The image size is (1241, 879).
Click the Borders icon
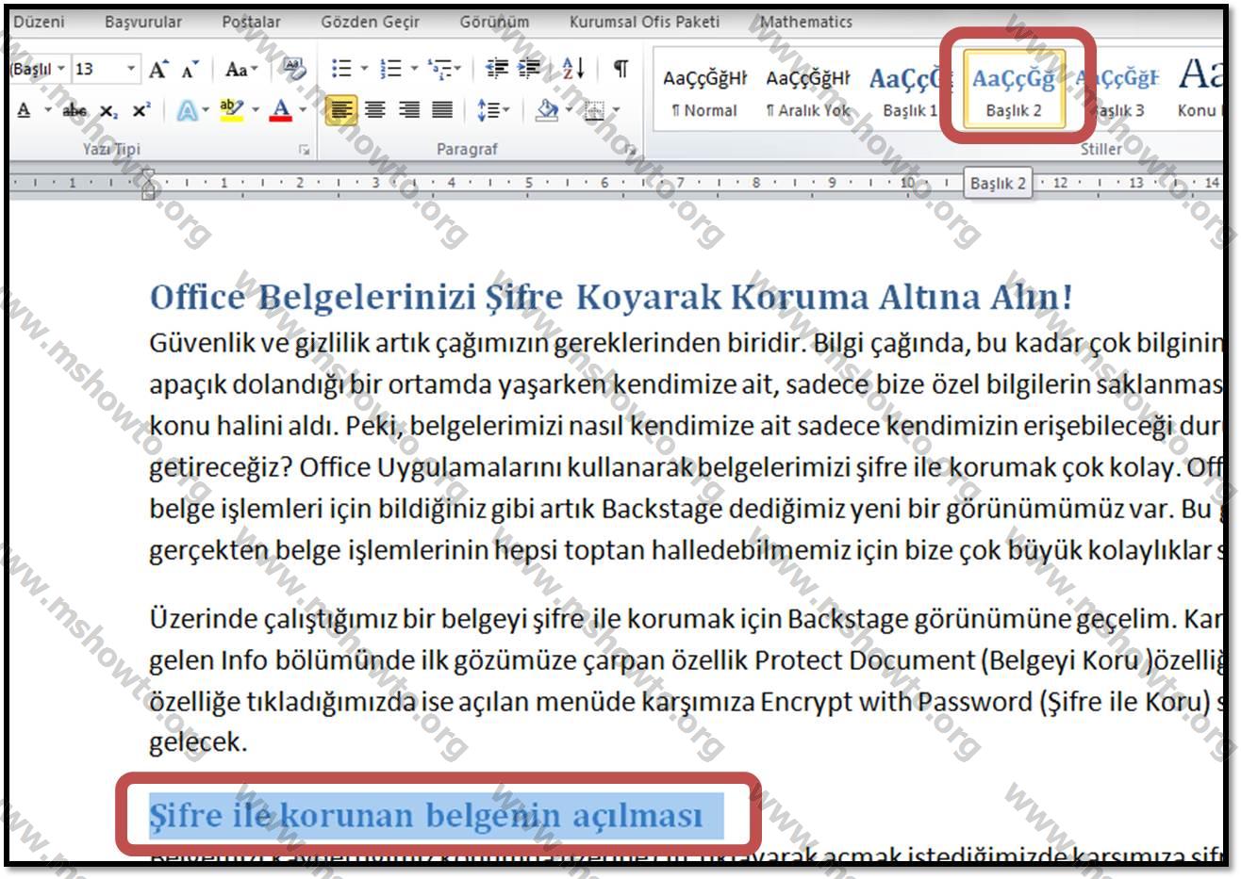point(594,111)
